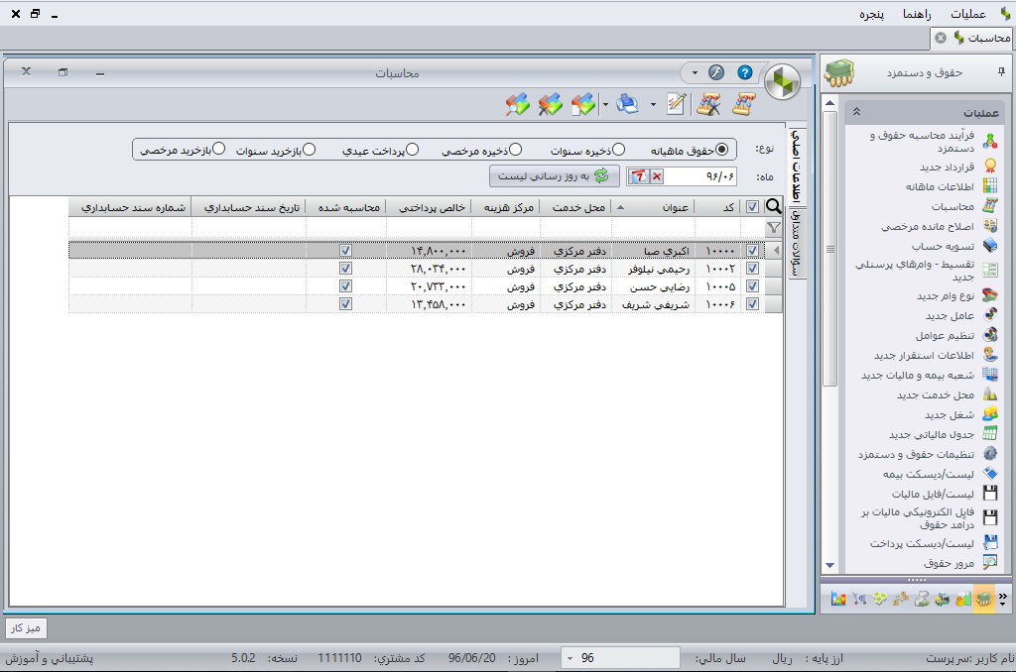Click the calculate (abacus) toolbar icon
1016x672 pixels.
pyautogui.click(x=744, y=104)
